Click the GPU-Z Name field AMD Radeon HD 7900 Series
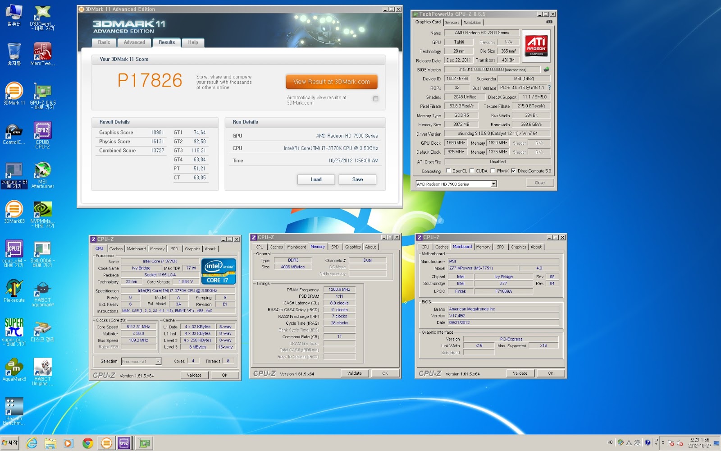This screenshot has width=721, height=451. [x=482, y=32]
